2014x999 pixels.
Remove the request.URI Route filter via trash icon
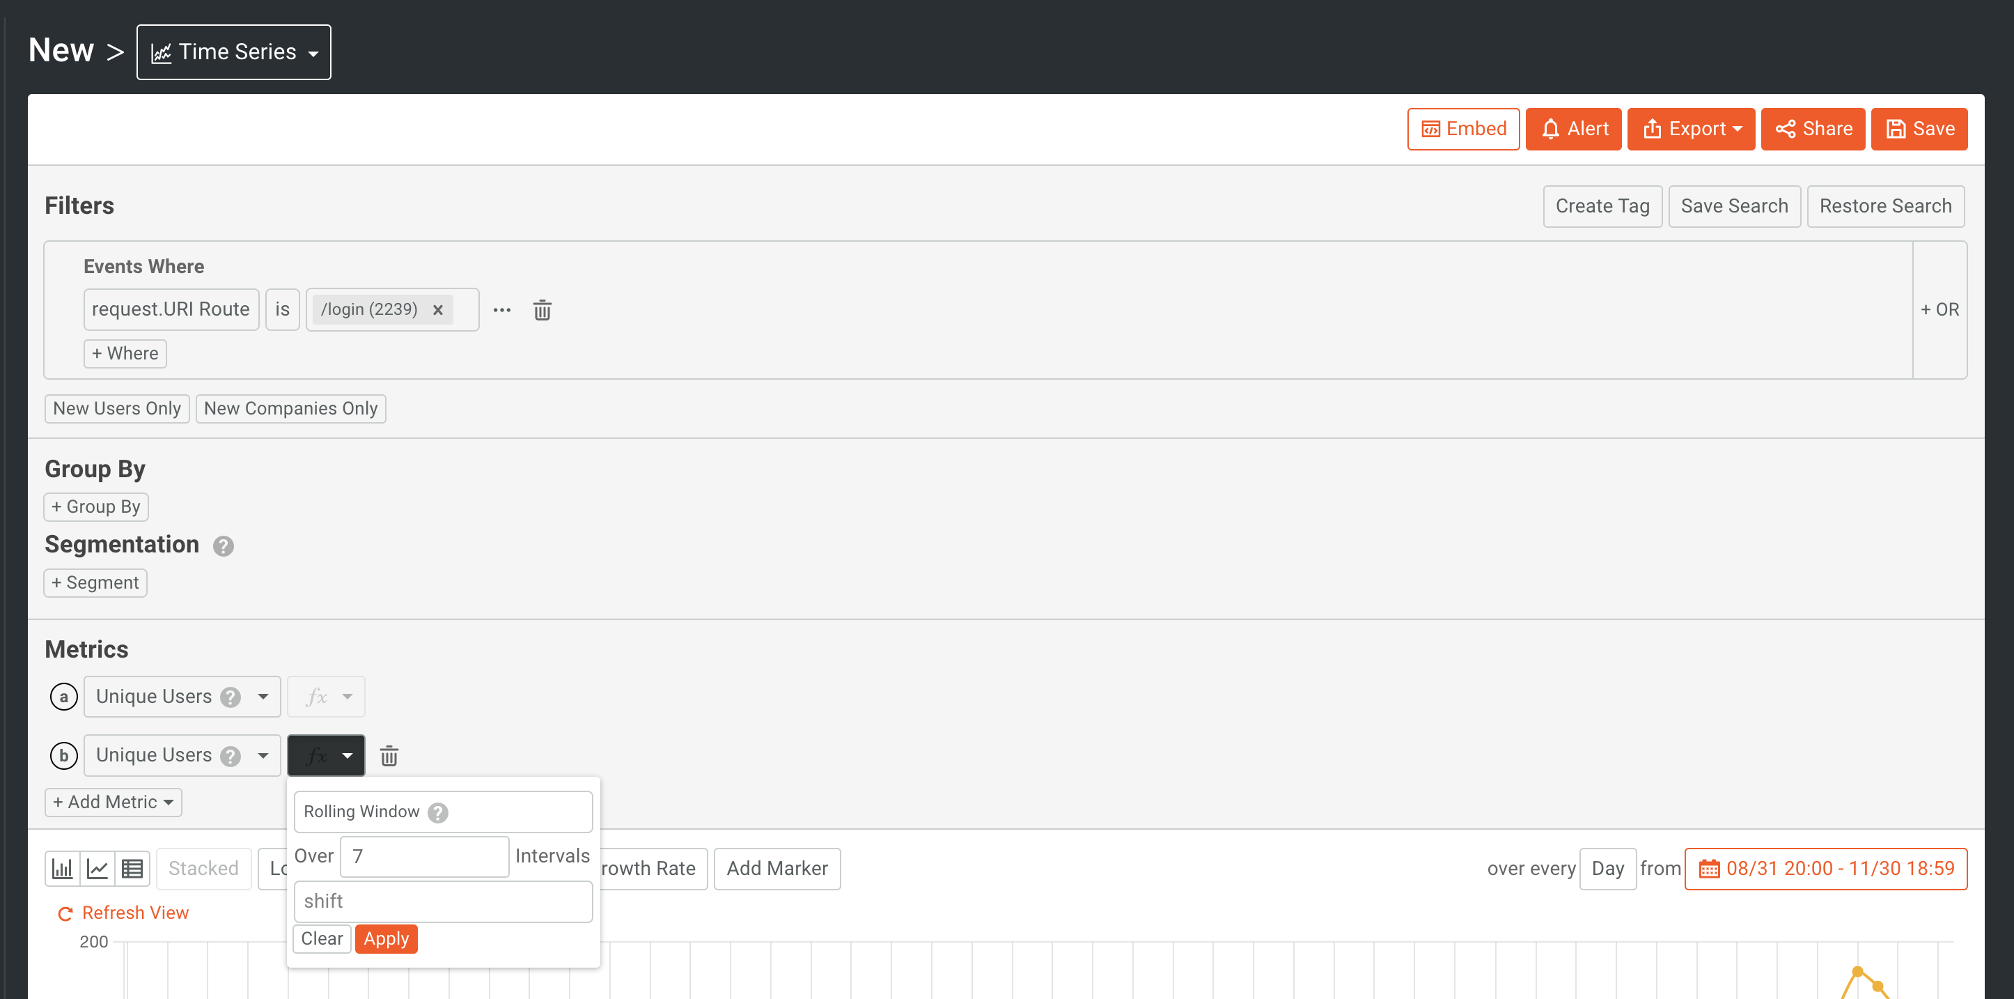(x=542, y=309)
